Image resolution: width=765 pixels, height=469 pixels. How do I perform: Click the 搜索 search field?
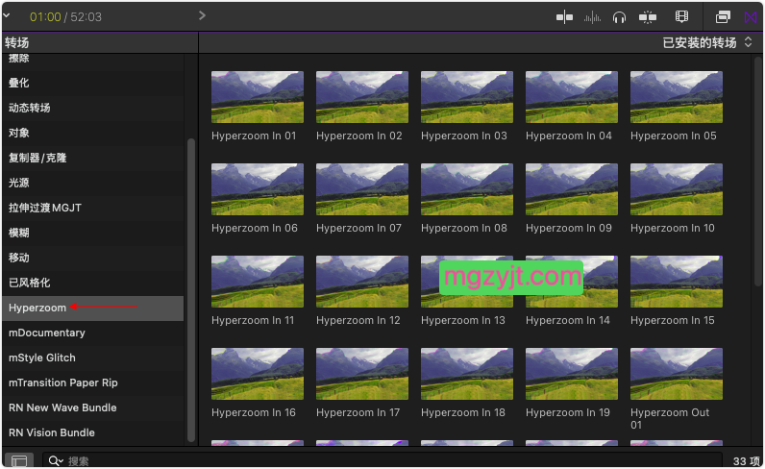[x=382, y=460]
